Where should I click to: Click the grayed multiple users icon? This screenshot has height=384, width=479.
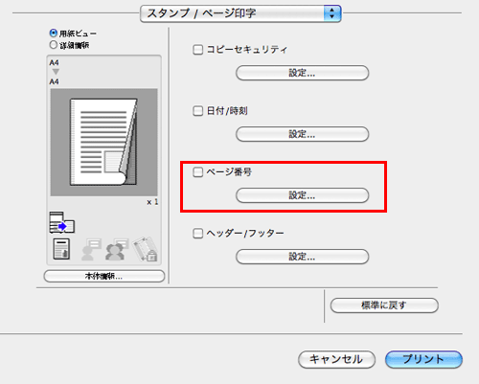117,249
